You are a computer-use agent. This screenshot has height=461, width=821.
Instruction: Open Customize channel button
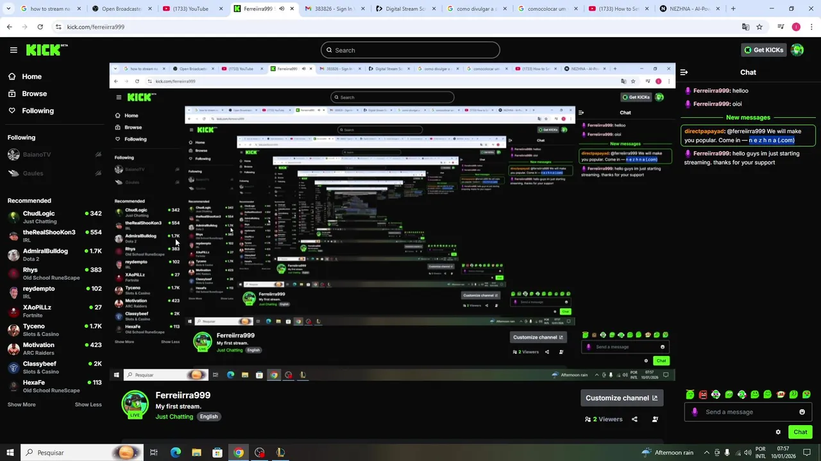622,398
